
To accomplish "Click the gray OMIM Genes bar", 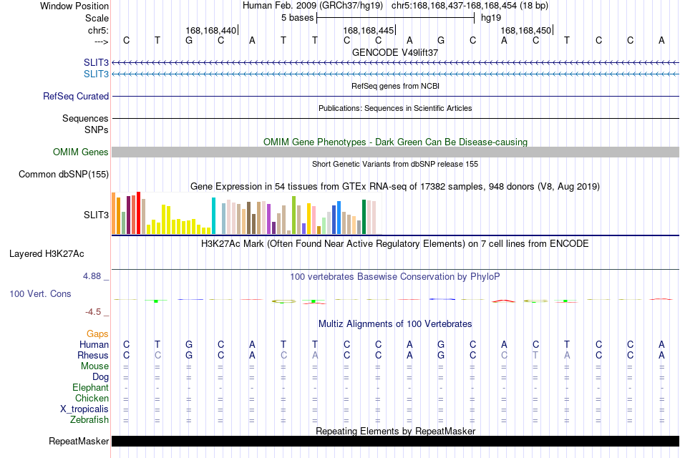I will click(x=395, y=152).
